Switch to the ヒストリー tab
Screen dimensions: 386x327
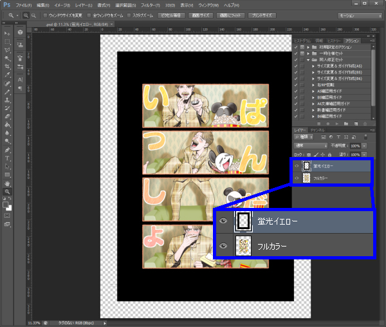tap(334, 41)
